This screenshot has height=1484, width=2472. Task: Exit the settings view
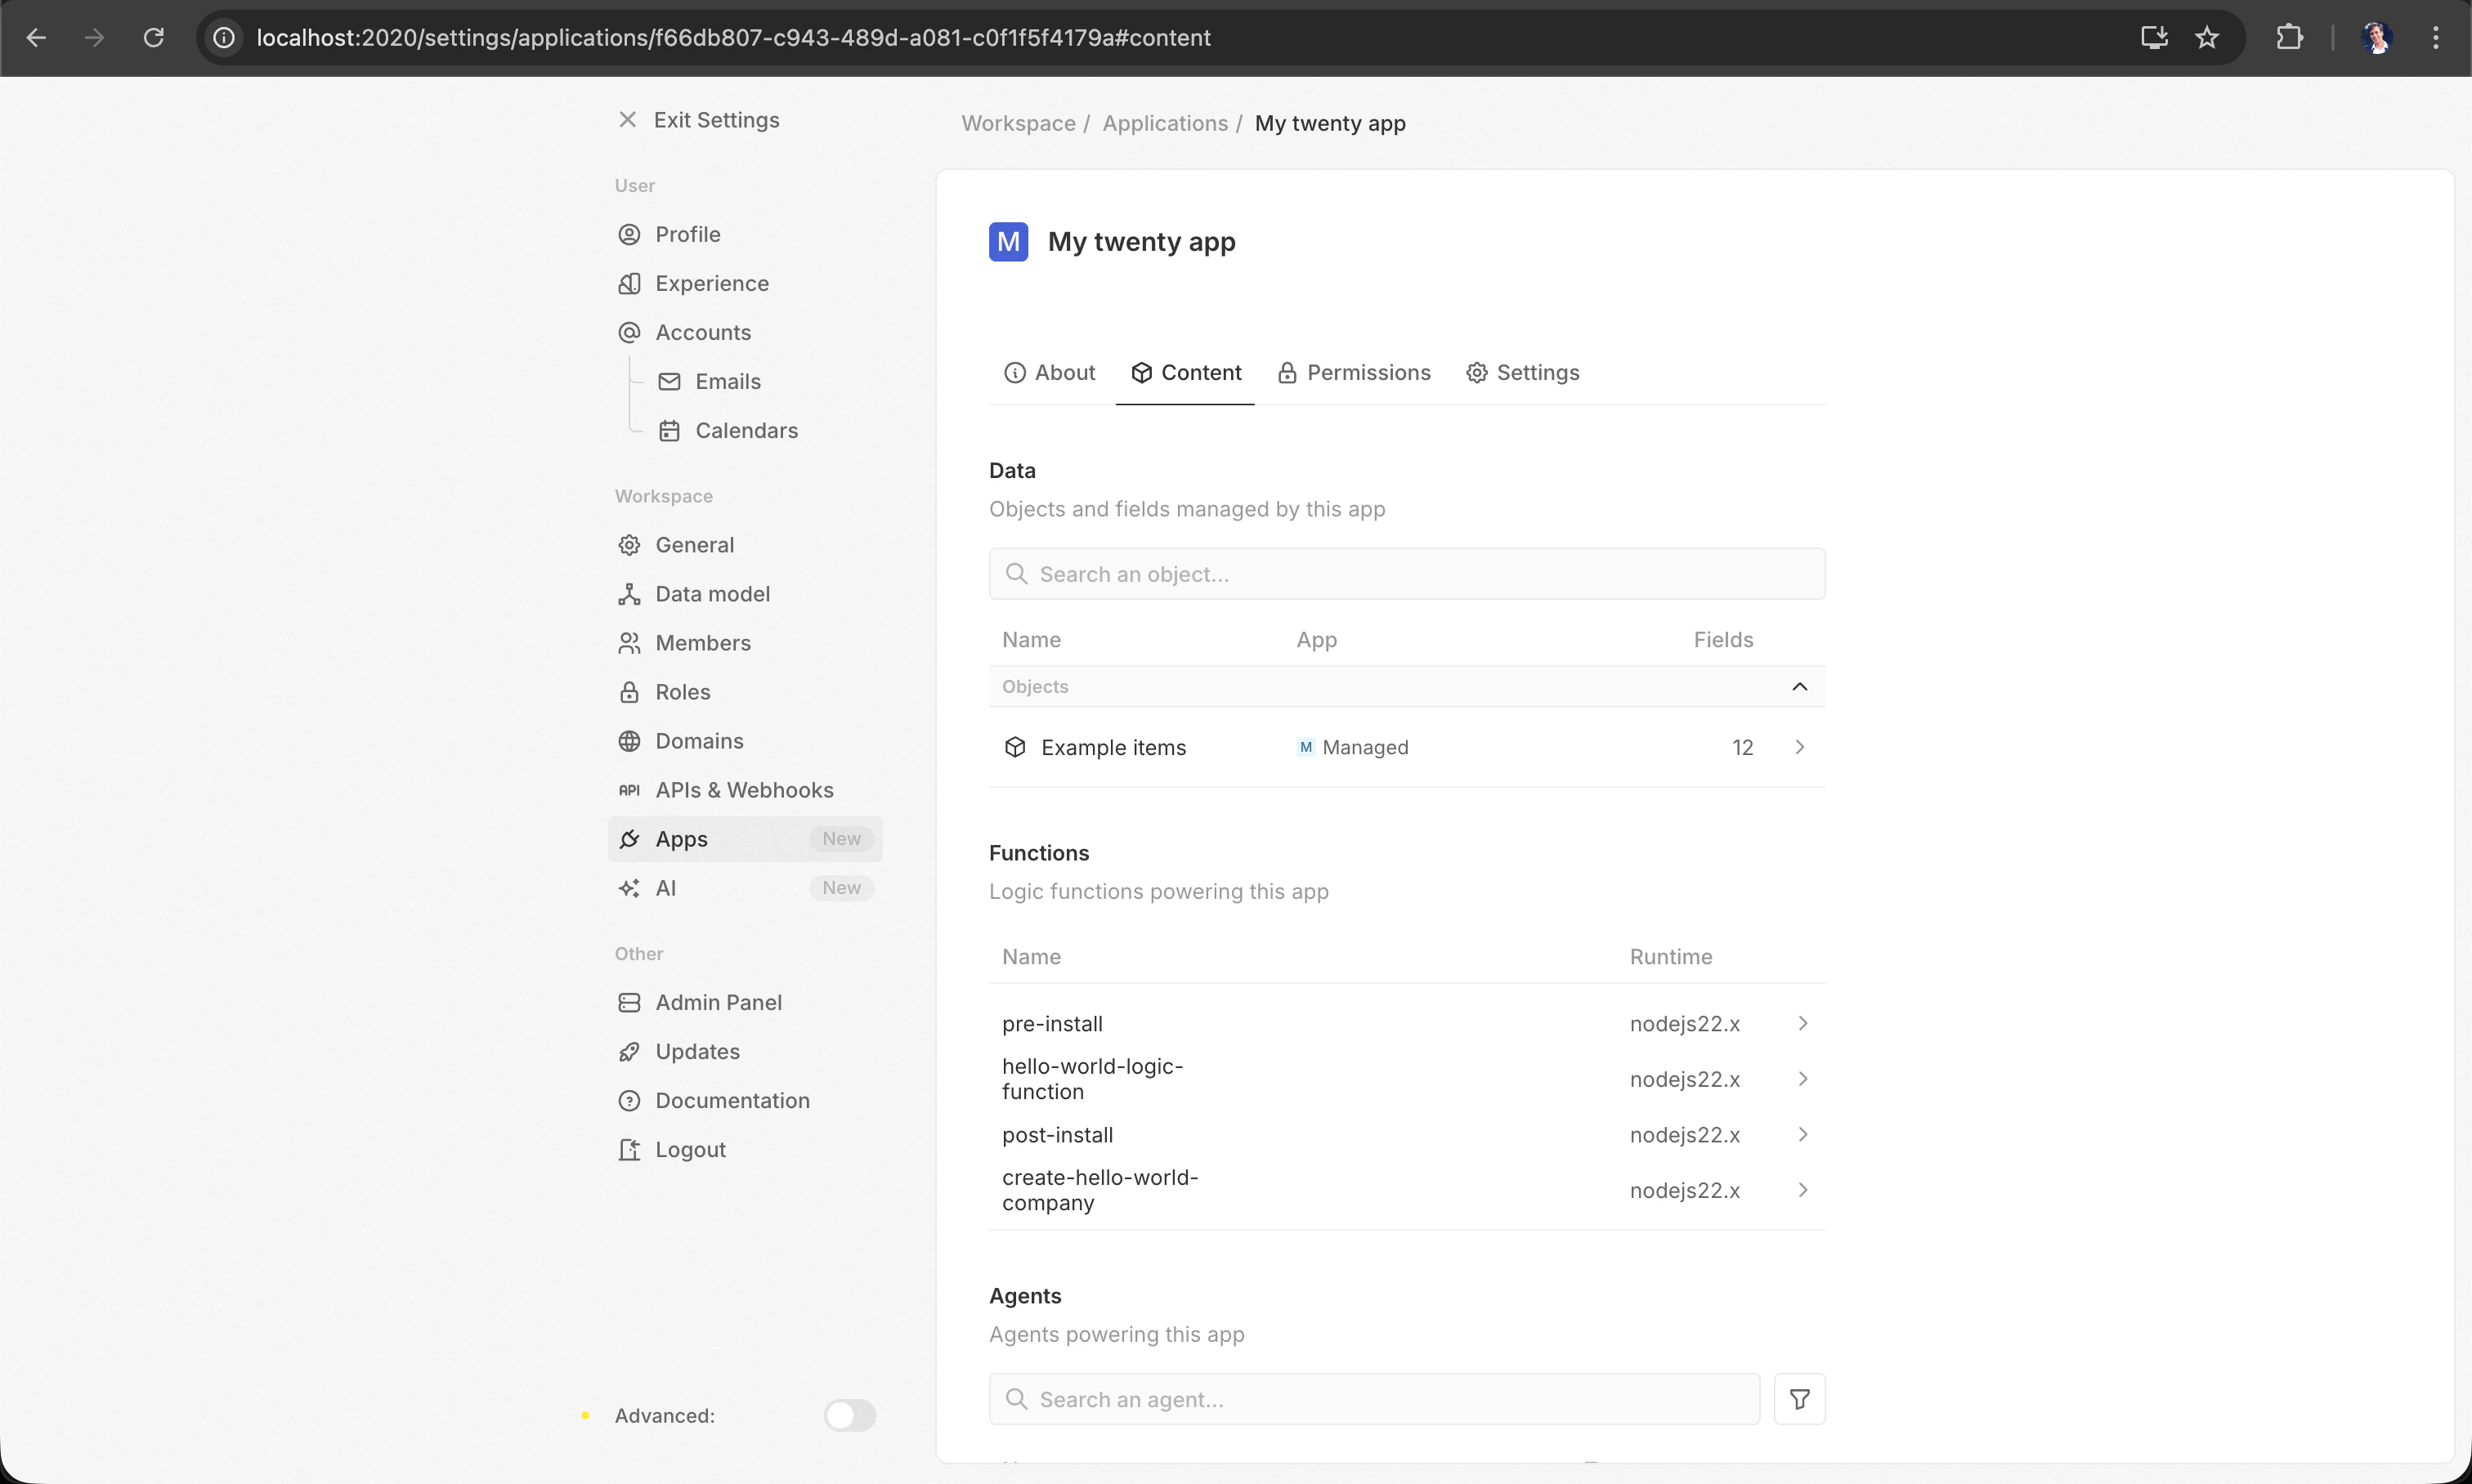pos(697,120)
